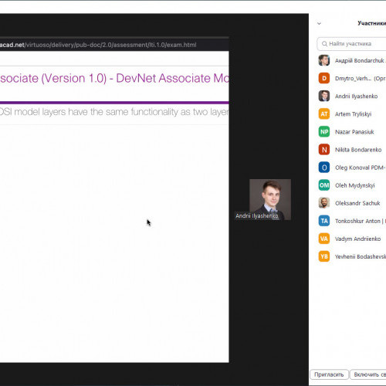Select participant name Андрій Bondarchuk
This screenshot has width=386, height=386.
click(x=360, y=60)
